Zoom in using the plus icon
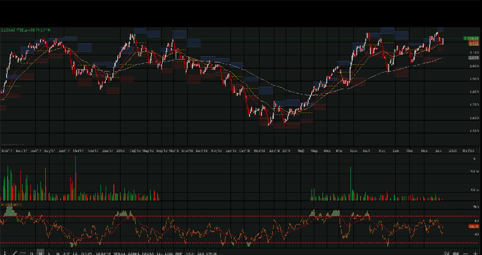The width and height of the screenshot is (482, 255). point(475,253)
